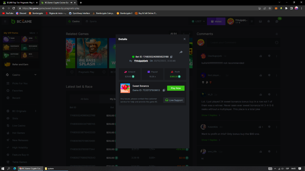This screenshot has width=305, height=171.
Task: Open the chat icon with 79 badge
Action: pos(277,22)
